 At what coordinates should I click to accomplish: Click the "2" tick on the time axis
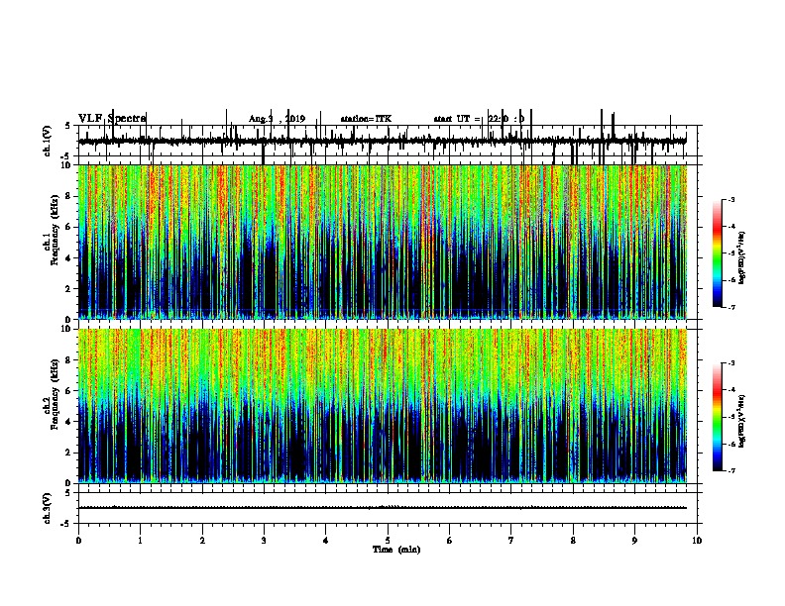(202, 541)
